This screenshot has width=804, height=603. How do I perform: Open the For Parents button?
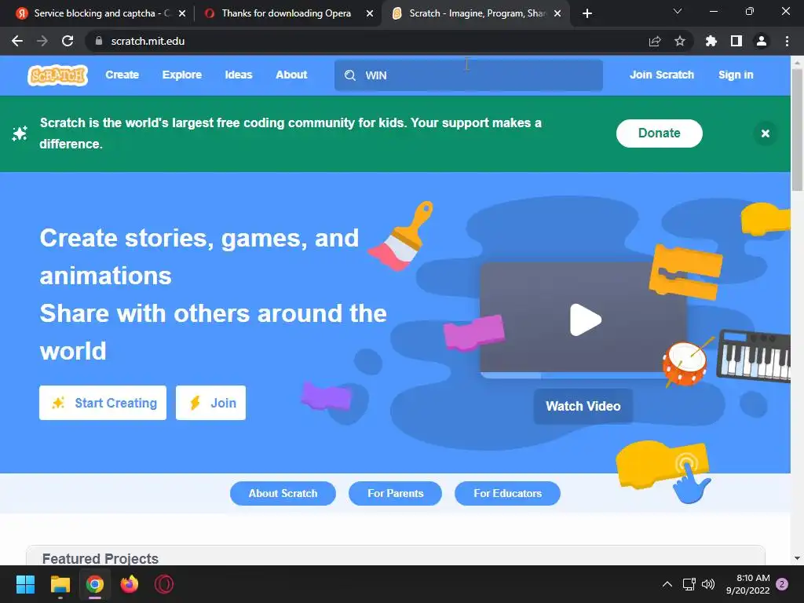coord(396,493)
